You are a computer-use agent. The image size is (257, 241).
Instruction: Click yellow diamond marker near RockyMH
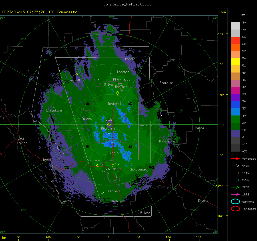[76, 75]
